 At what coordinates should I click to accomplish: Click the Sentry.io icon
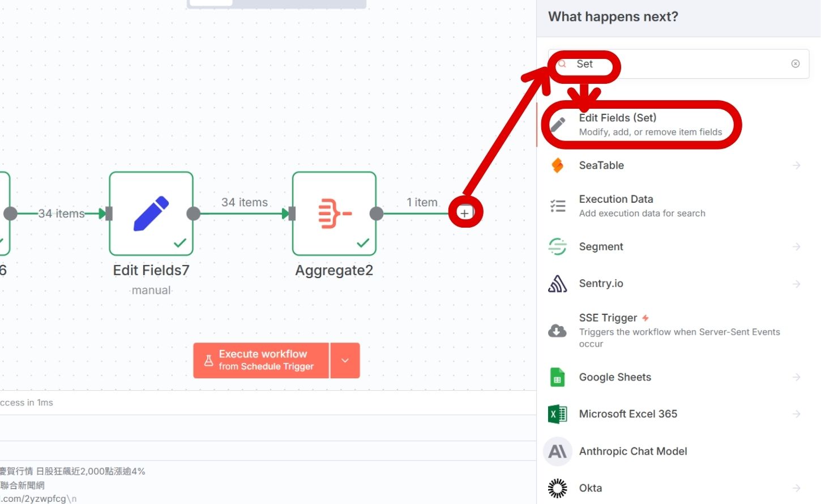click(557, 284)
